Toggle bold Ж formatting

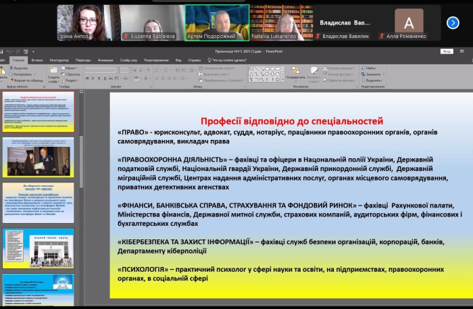coord(87,78)
